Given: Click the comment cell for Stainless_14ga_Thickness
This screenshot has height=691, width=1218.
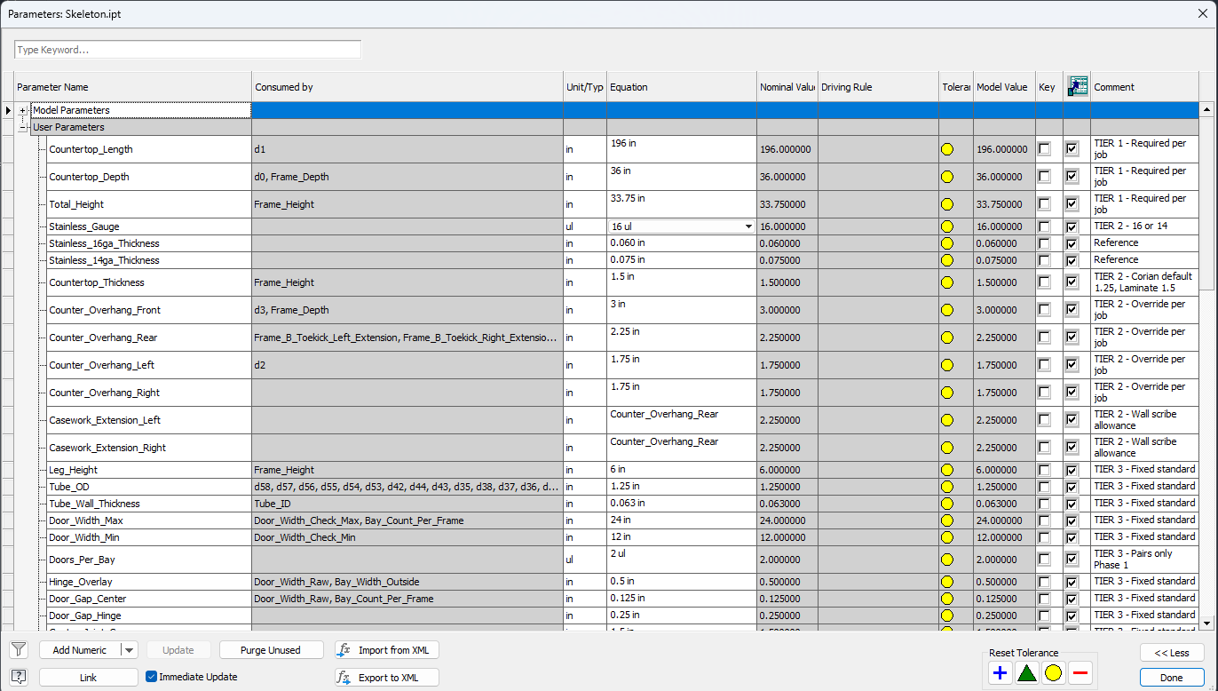Looking at the screenshot, I should pyautogui.click(x=1144, y=260).
